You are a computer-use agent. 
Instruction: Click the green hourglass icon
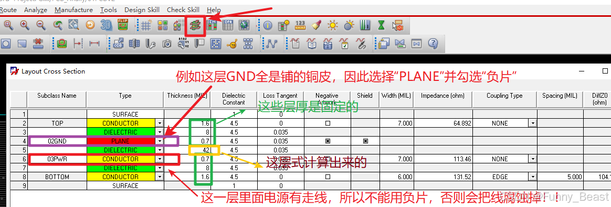coord(382,26)
